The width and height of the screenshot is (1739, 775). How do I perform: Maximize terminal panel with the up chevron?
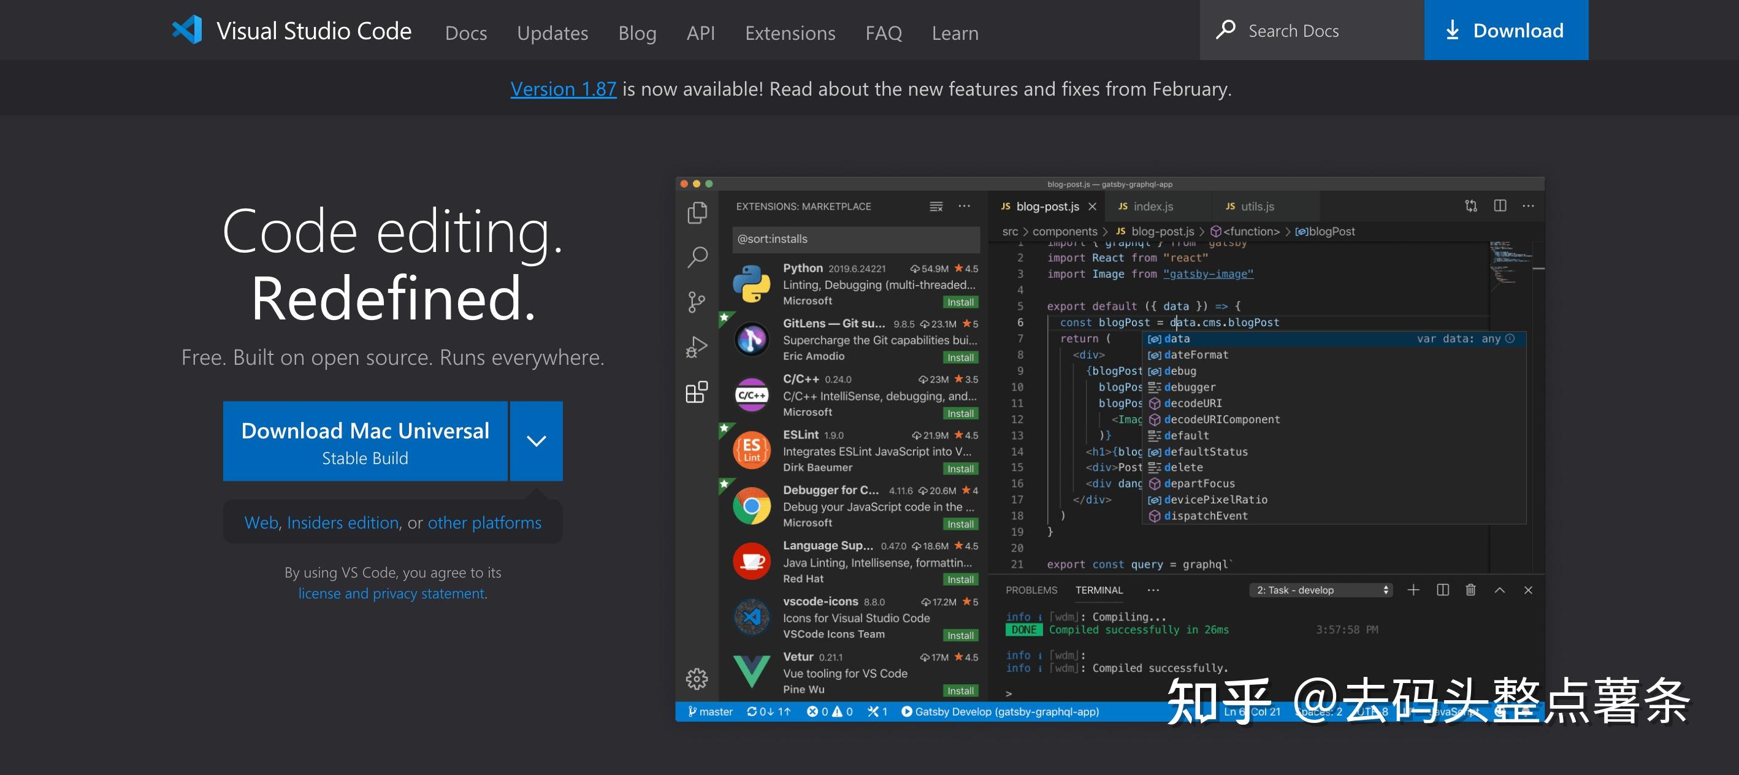[x=1499, y=590]
